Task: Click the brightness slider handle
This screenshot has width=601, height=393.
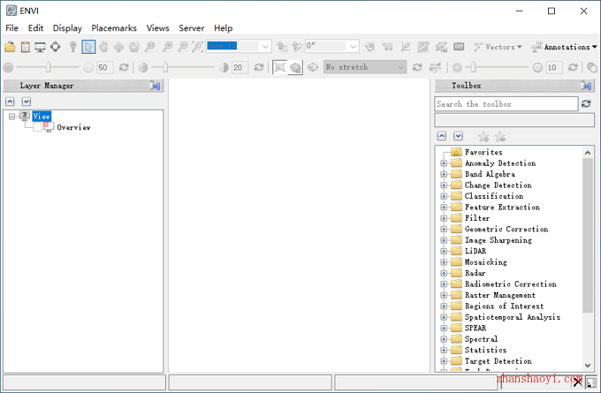Action: click(48, 67)
